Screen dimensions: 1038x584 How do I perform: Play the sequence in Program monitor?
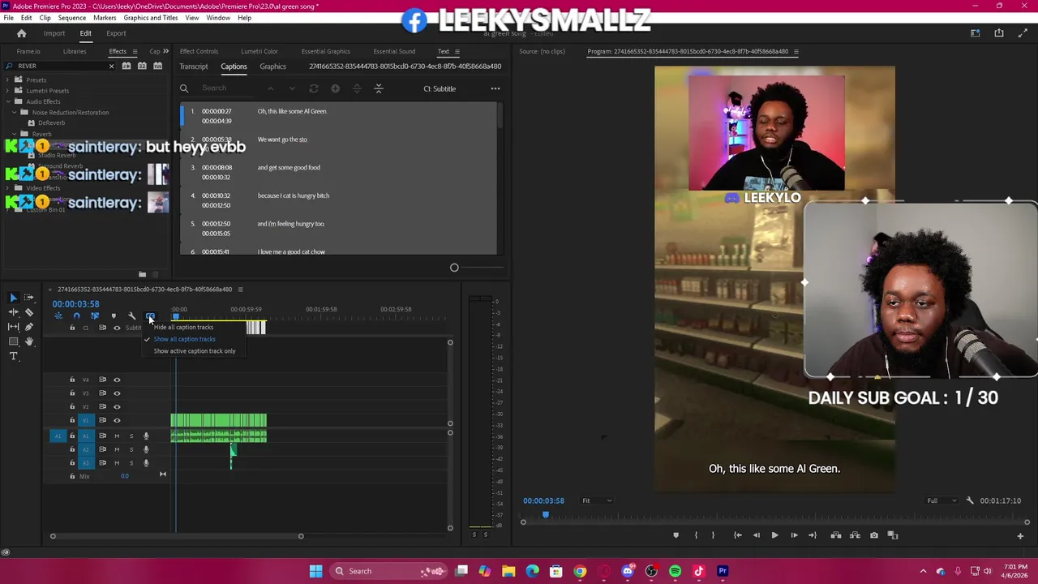click(774, 535)
